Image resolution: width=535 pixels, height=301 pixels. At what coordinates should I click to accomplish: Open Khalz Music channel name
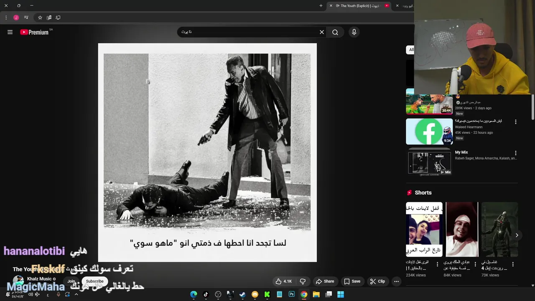point(39,279)
